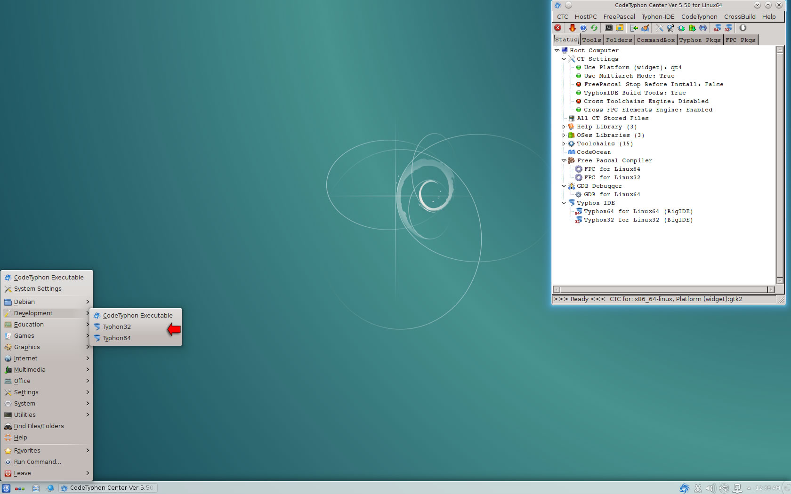Click the gear with green download arrow
791x494 pixels.
pyautogui.click(x=681, y=28)
